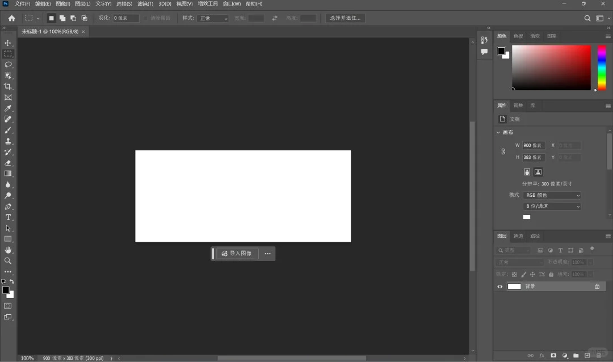613x362 pixels.
Task: Open Color panel flyout menu
Action: tap(608, 36)
